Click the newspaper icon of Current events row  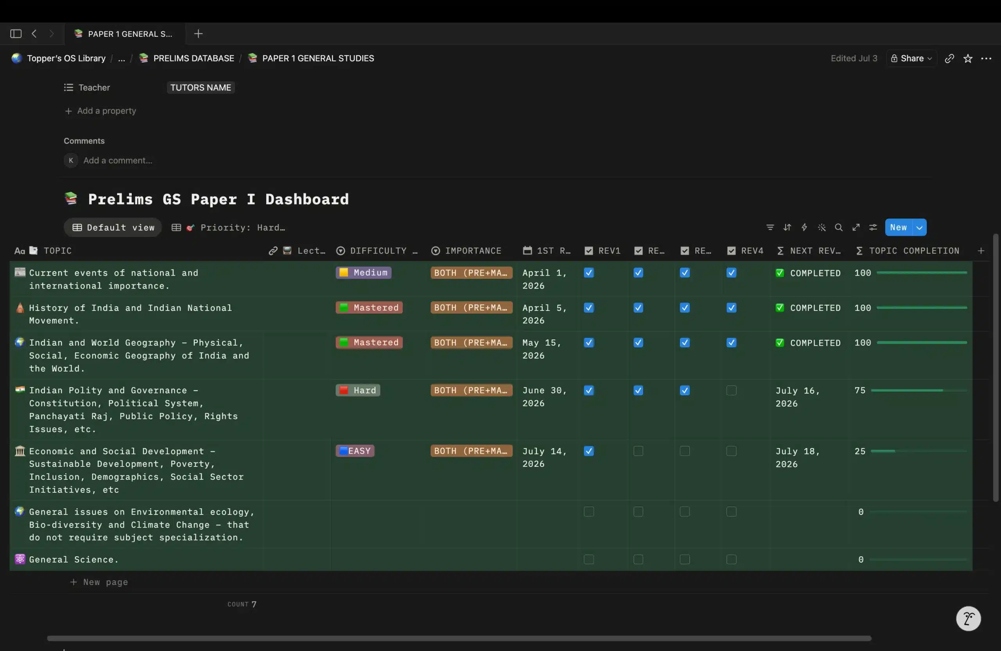click(20, 273)
